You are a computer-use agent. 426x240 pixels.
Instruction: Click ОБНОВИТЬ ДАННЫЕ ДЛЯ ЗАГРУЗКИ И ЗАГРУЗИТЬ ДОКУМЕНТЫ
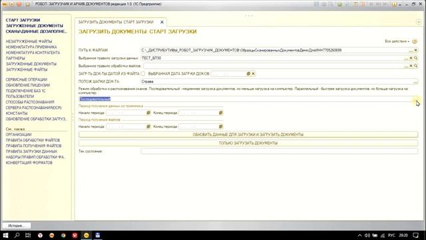click(248, 135)
